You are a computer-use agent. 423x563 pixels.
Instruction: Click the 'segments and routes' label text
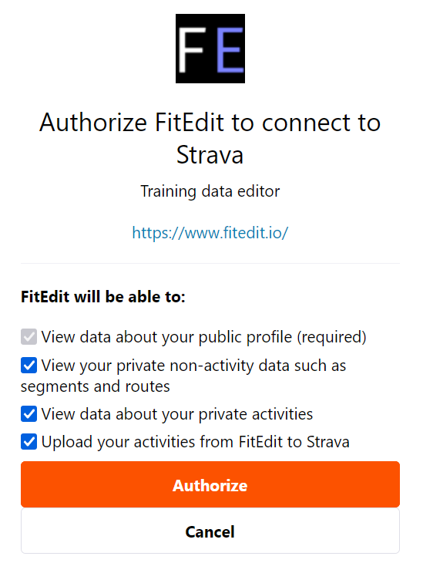(x=95, y=386)
